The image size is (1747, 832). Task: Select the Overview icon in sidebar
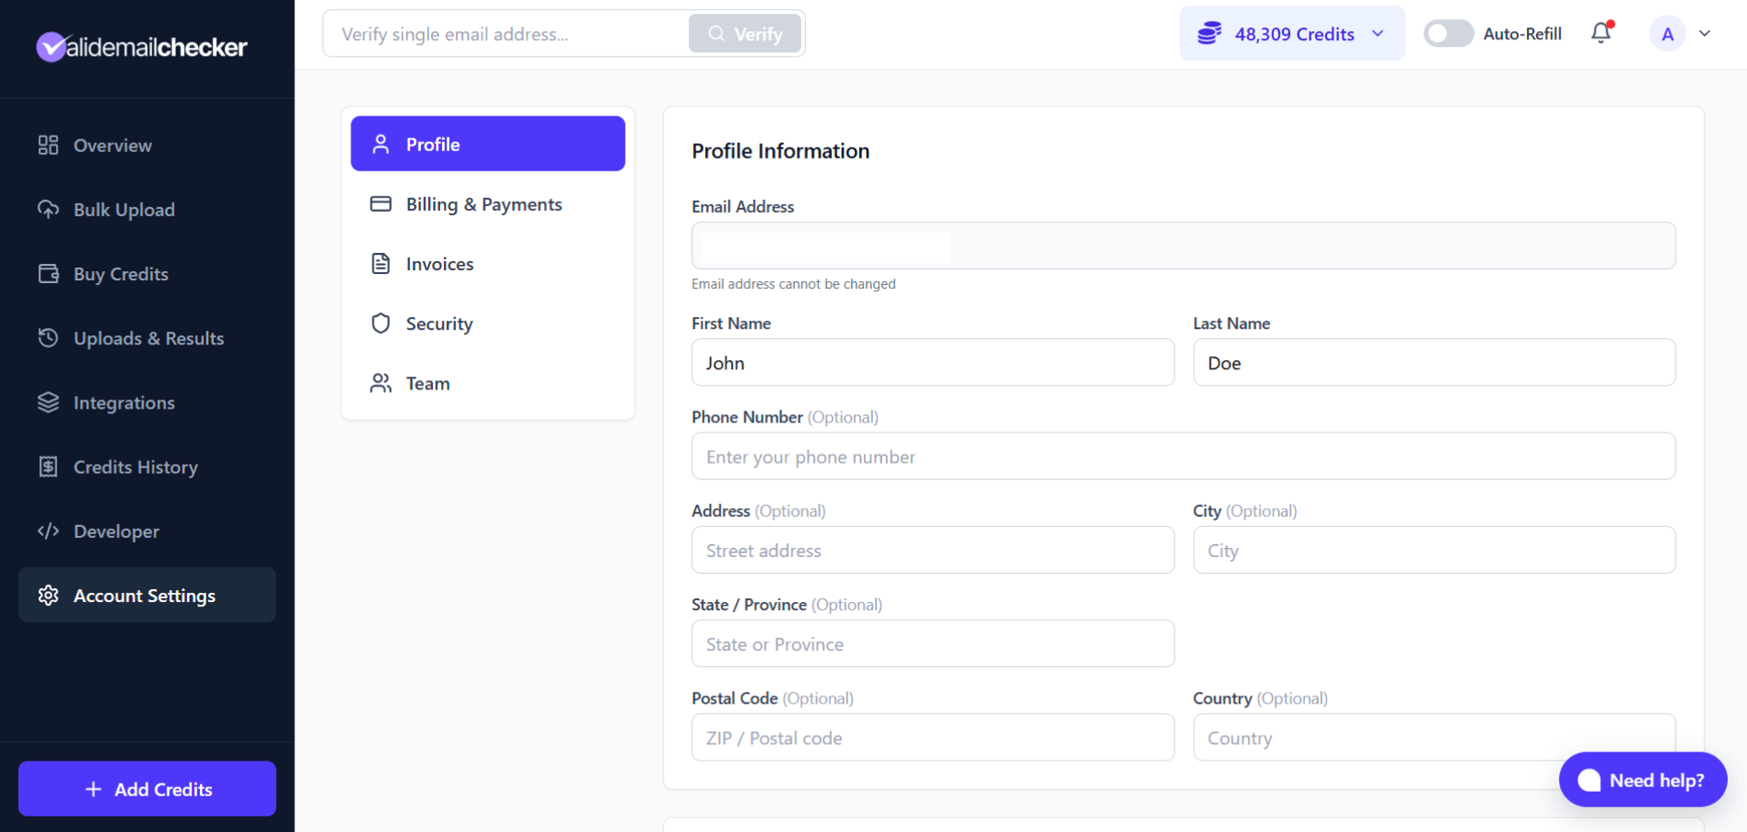pyautogui.click(x=48, y=145)
